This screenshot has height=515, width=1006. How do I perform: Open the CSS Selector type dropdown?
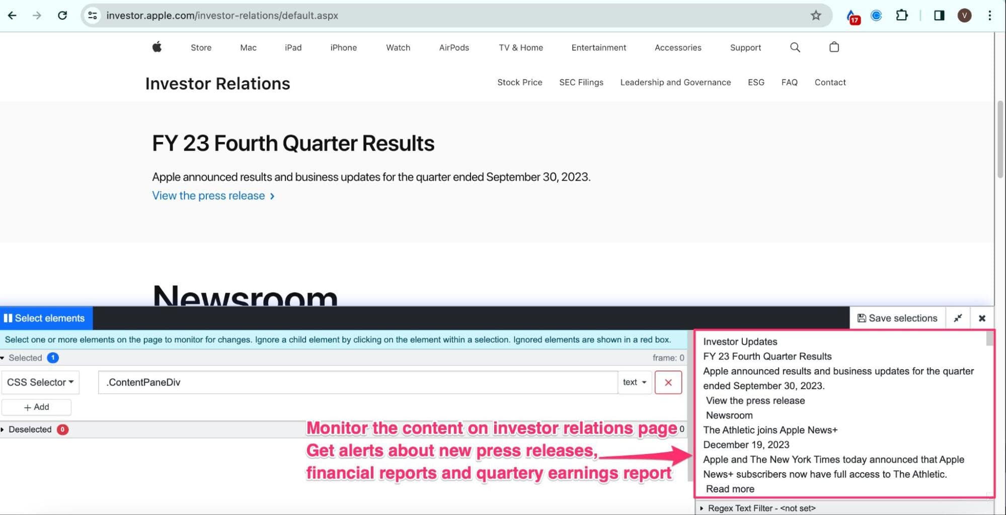click(x=40, y=383)
